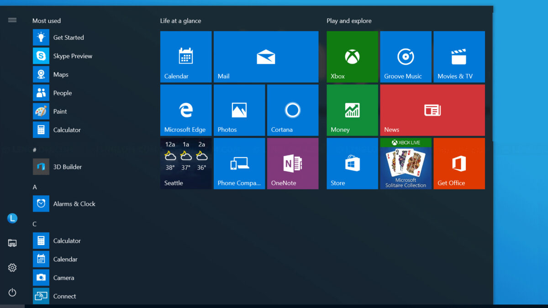
Task: Open Microsoft Solitaire Collection tile
Action: (406, 163)
